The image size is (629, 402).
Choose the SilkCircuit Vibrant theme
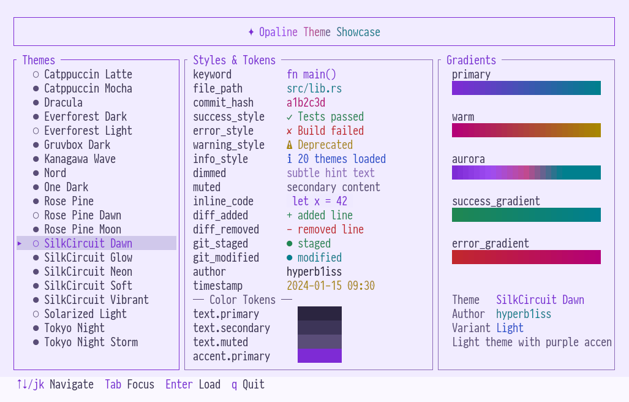click(96, 300)
